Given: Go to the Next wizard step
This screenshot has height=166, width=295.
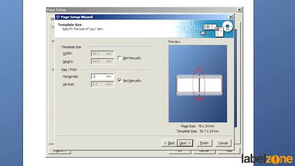Looking at the screenshot, I should pos(185,143).
